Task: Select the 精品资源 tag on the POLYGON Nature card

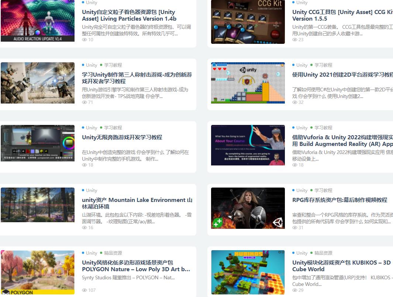Action: (113, 253)
